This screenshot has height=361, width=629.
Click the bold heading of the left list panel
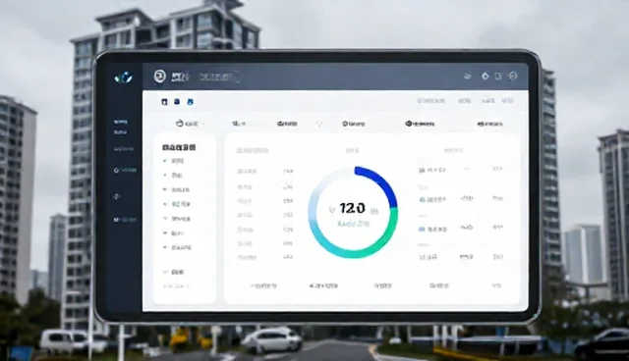[x=179, y=147]
